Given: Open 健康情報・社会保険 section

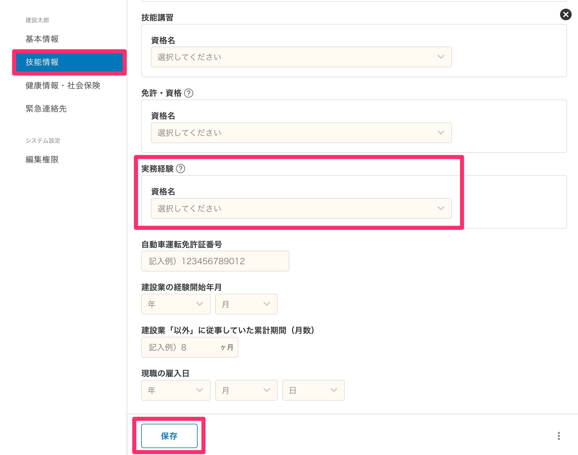Looking at the screenshot, I should tap(63, 86).
